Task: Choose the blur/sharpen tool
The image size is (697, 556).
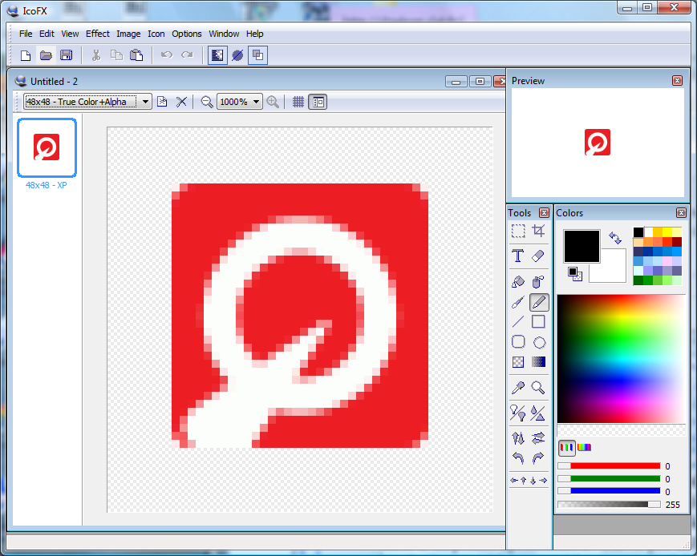Action: [x=538, y=413]
